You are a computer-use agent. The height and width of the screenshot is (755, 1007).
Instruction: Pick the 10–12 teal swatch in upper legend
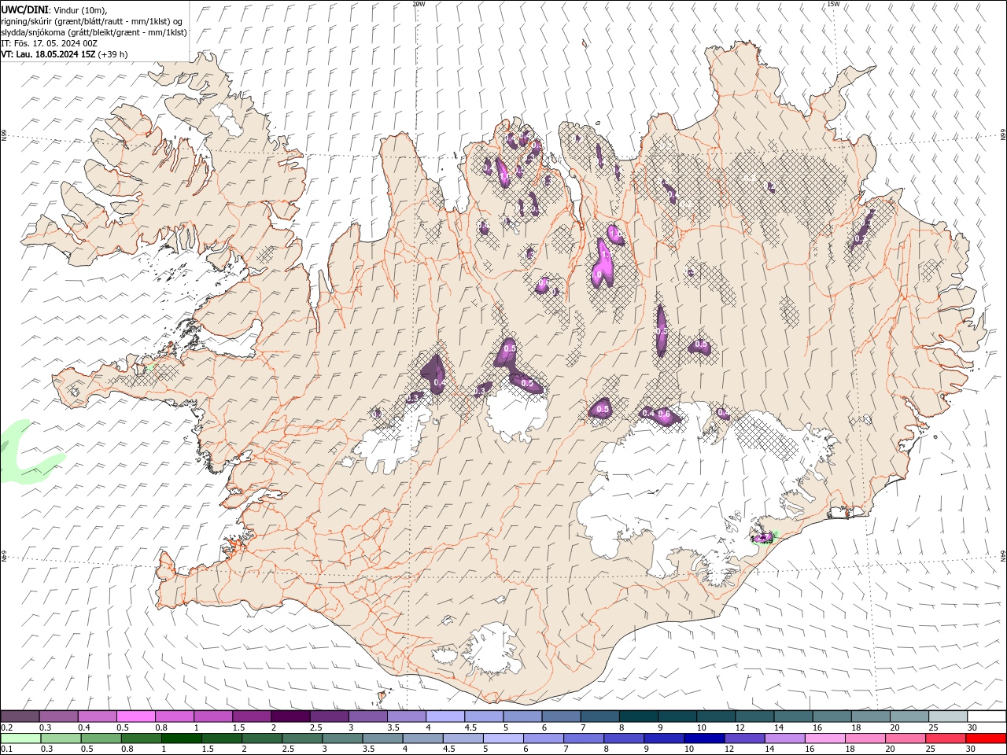714,716
